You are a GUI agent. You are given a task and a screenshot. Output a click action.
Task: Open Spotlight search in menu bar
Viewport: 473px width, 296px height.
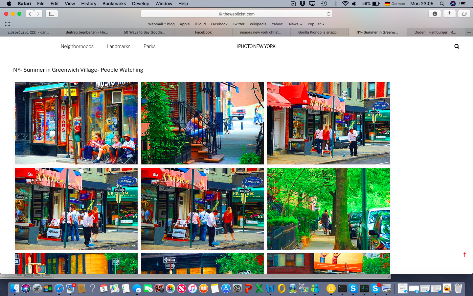(442, 4)
